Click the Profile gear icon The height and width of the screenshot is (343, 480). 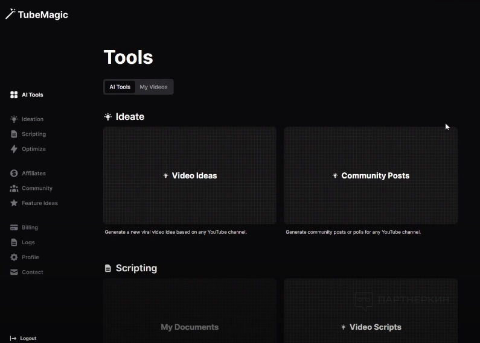tap(14, 257)
